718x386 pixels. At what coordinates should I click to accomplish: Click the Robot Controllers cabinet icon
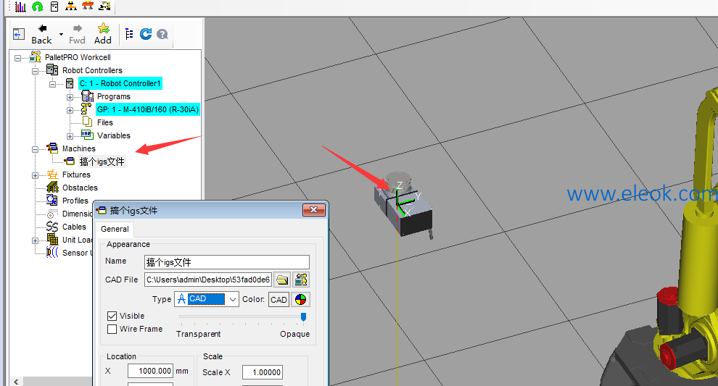coord(52,70)
